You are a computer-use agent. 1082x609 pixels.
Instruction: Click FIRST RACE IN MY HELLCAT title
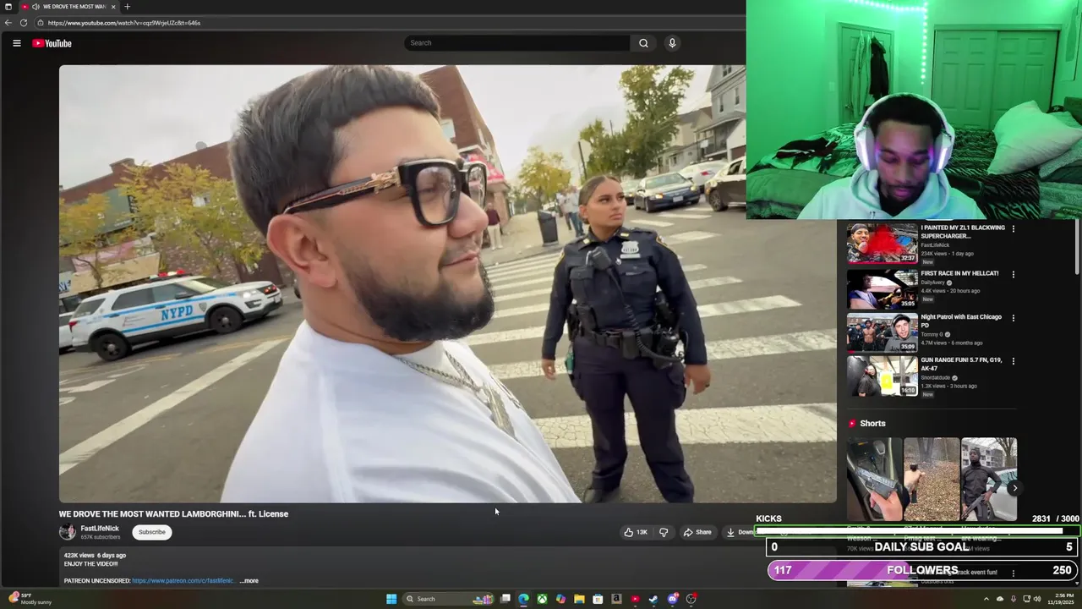point(959,274)
